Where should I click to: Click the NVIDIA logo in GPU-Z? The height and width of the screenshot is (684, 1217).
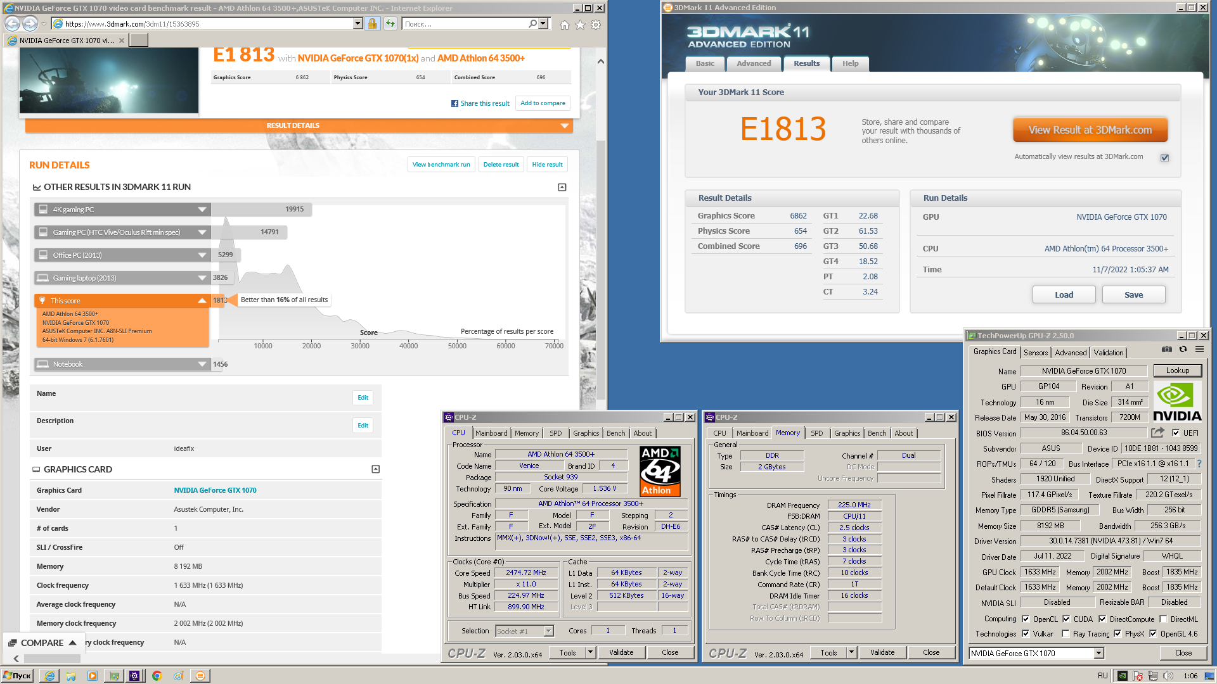click(1177, 402)
